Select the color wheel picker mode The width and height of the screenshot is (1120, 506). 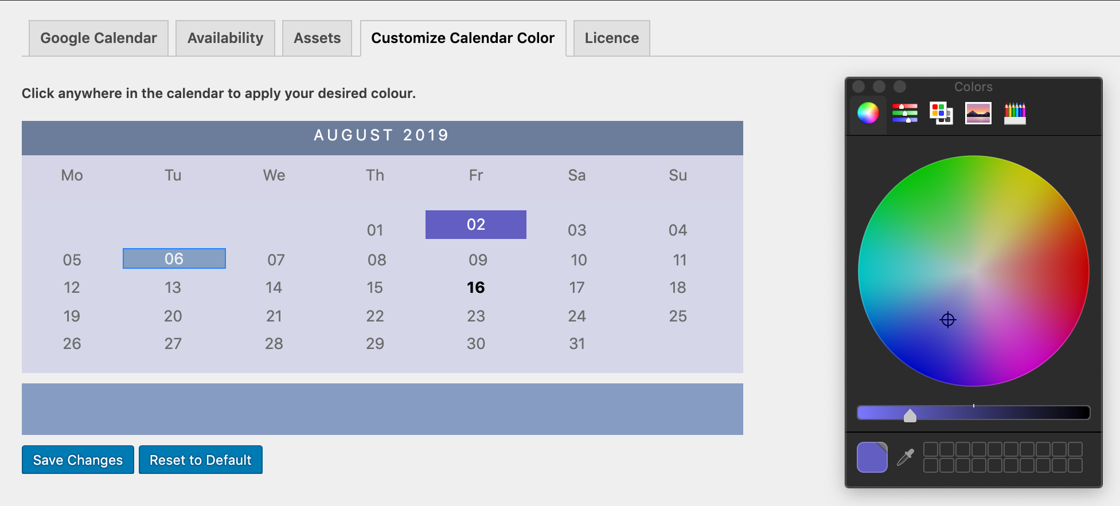(x=868, y=113)
